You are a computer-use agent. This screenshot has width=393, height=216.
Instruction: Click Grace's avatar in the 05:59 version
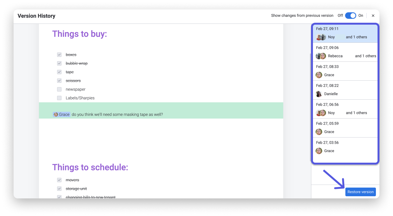(319, 132)
